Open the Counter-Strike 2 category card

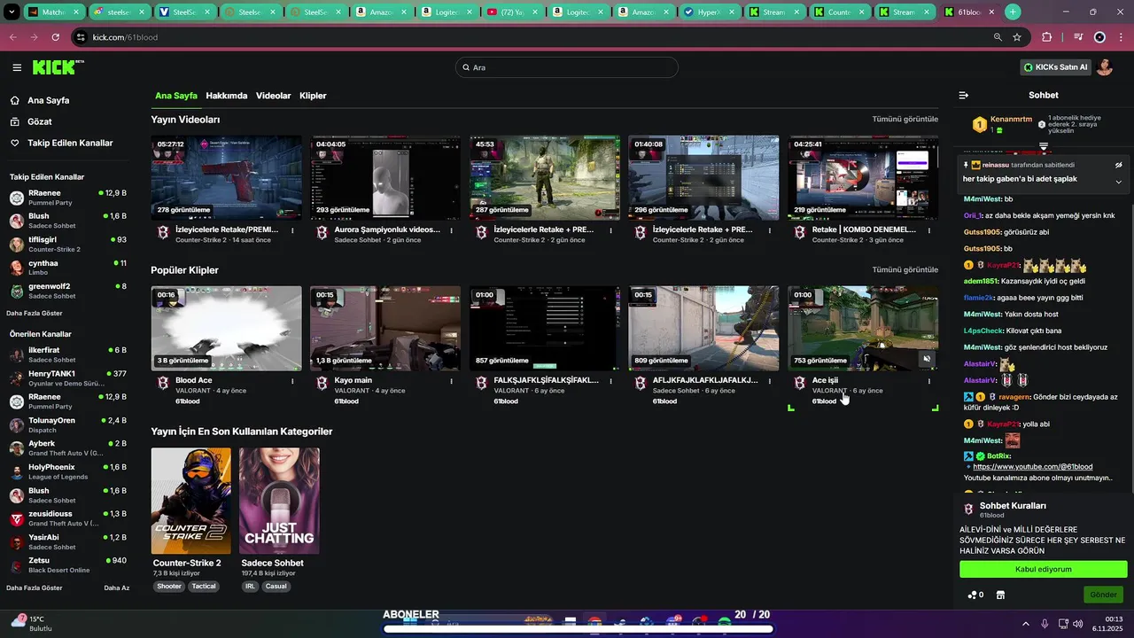[x=190, y=501]
